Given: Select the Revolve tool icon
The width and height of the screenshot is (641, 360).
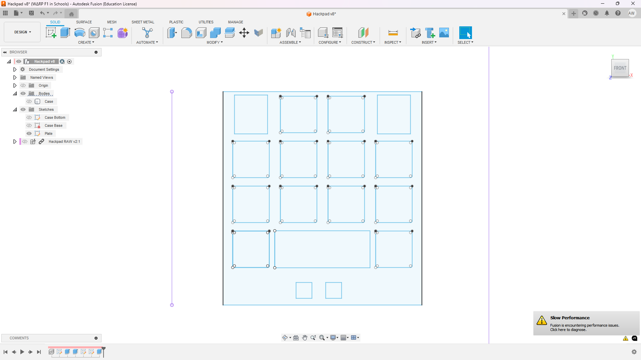Looking at the screenshot, I should pyautogui.click(x=79, y=33).
